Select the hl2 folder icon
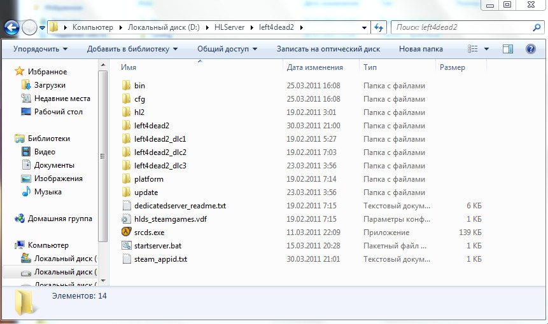This screenshot has height=324, width=548. click(x=126, y=112)
